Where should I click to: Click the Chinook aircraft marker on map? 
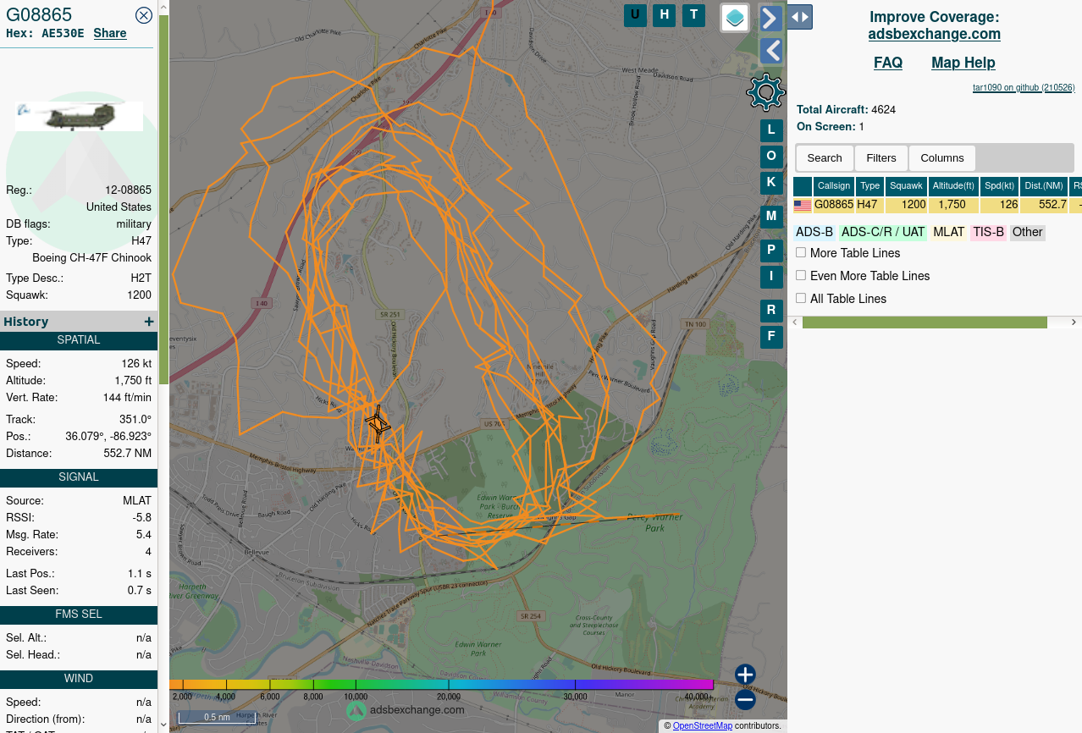pos(378,423)
